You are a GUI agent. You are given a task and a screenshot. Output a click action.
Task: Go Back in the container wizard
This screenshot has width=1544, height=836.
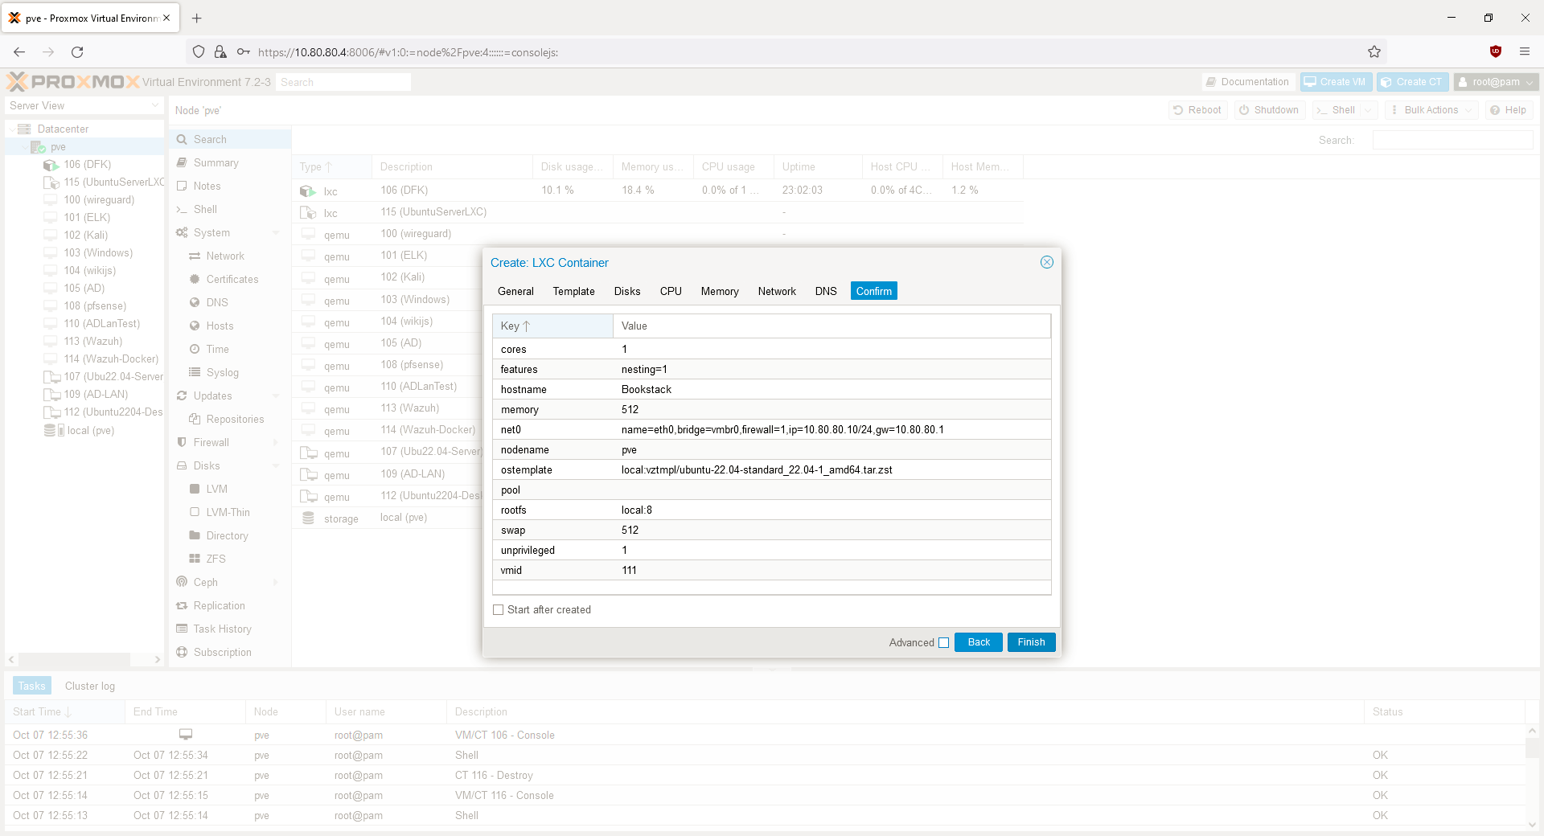pyautogui.click(x=978, y=642)
